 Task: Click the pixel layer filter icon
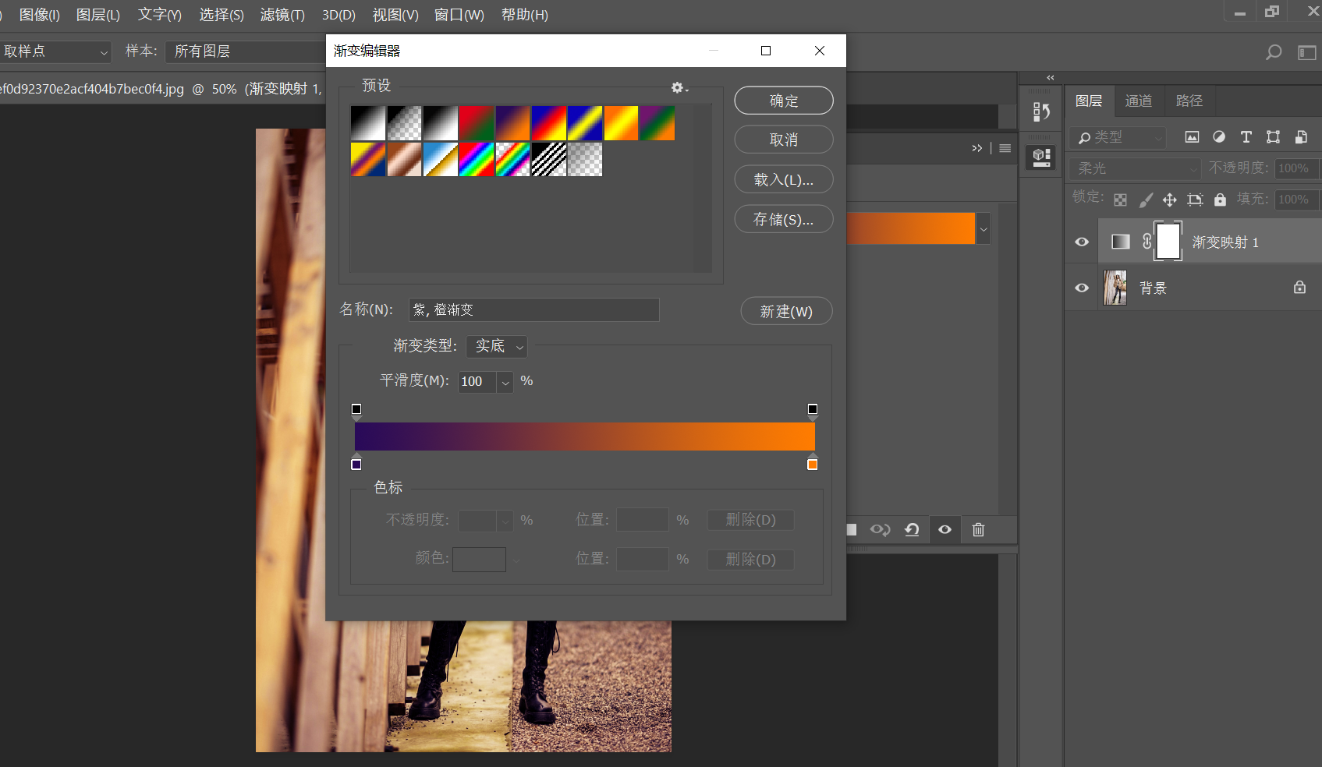[x=1192, y=137]
